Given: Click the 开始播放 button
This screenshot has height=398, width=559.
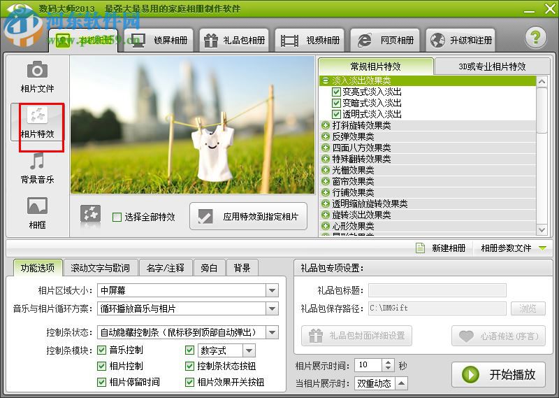Looking at the screenshot, I should (x=498, y=374).
